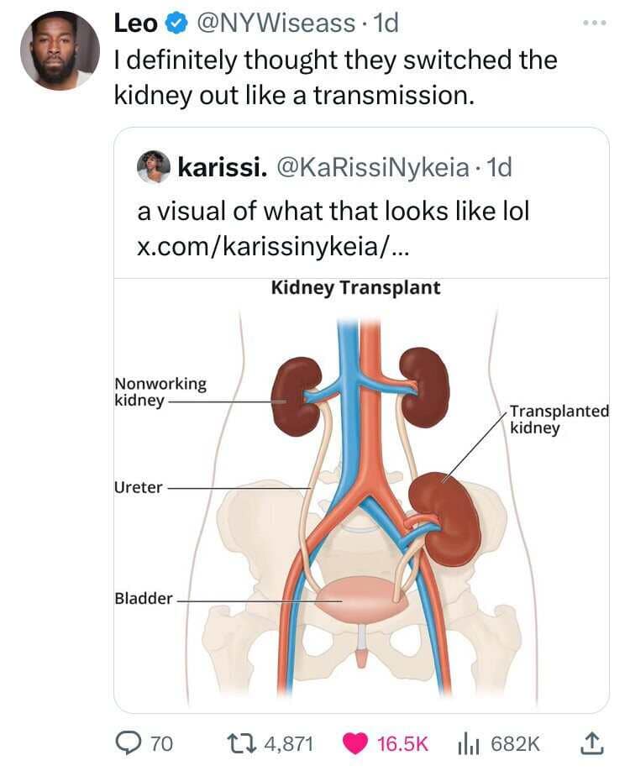The width and height of the screenshot is (630, 771).
Task: Click the 4,871 reposts count
Action: coord(287,742)
